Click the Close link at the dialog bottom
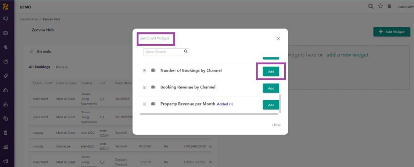Image resolution: width=414 pixels, height=167 pixels. (x=276, y=125)
